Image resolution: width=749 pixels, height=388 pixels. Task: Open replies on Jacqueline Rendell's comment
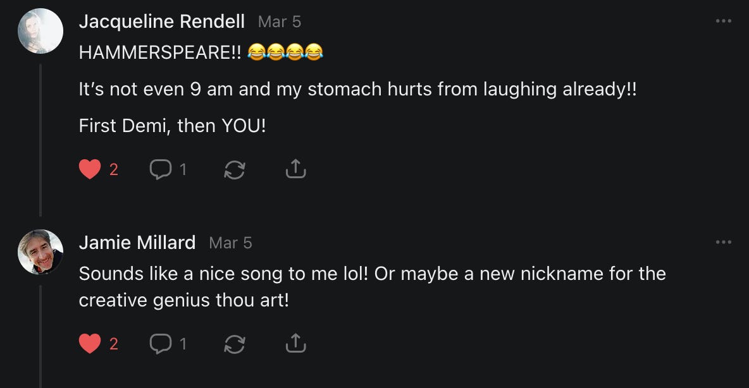point(161,169)
